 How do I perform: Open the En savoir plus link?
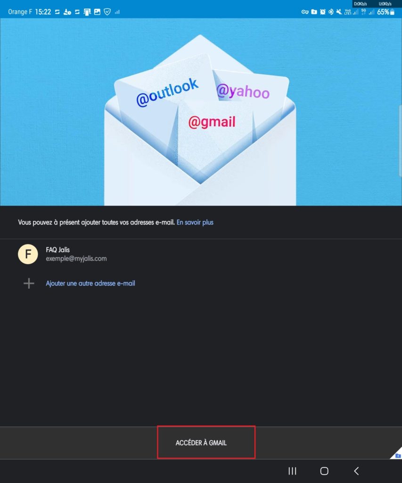(x=195, y=223)
